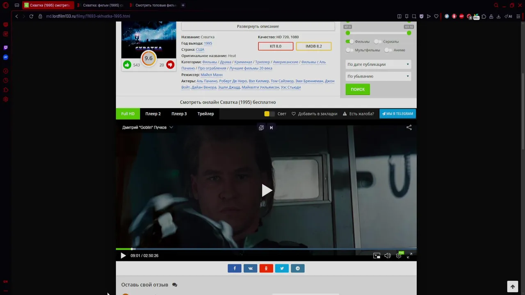Click the КП rating range slider handle on left

tap(348, 33)
